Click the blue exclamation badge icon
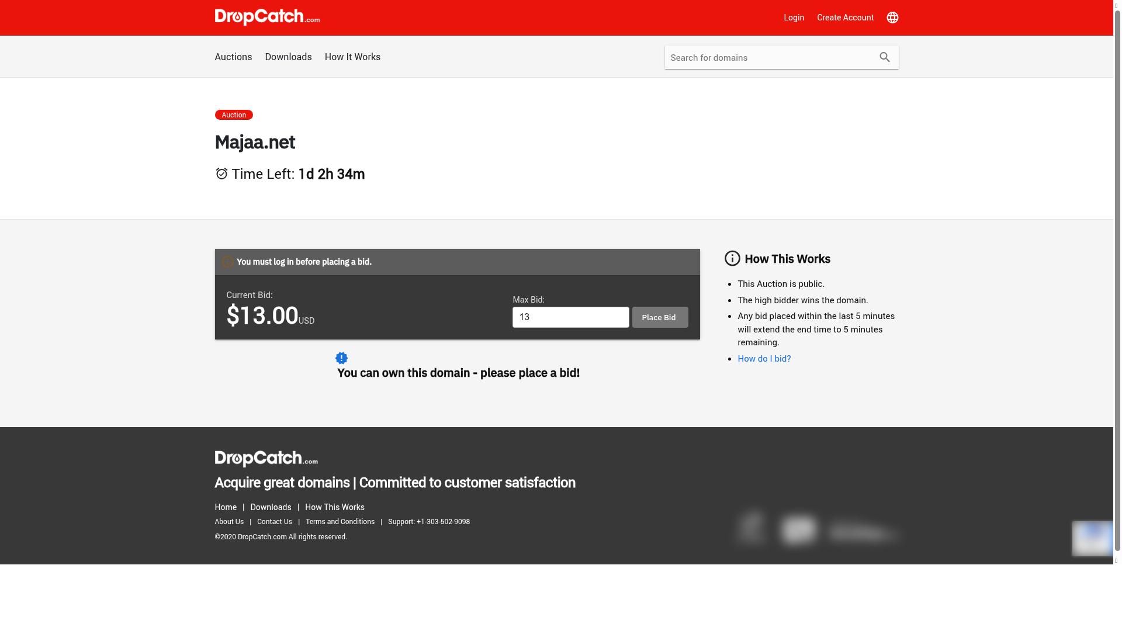The width and height of the screenshot is (1122, 631). [341, 358]
